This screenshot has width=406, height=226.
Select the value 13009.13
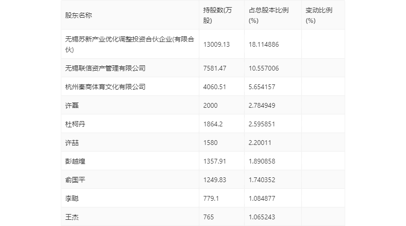point(216,44)
